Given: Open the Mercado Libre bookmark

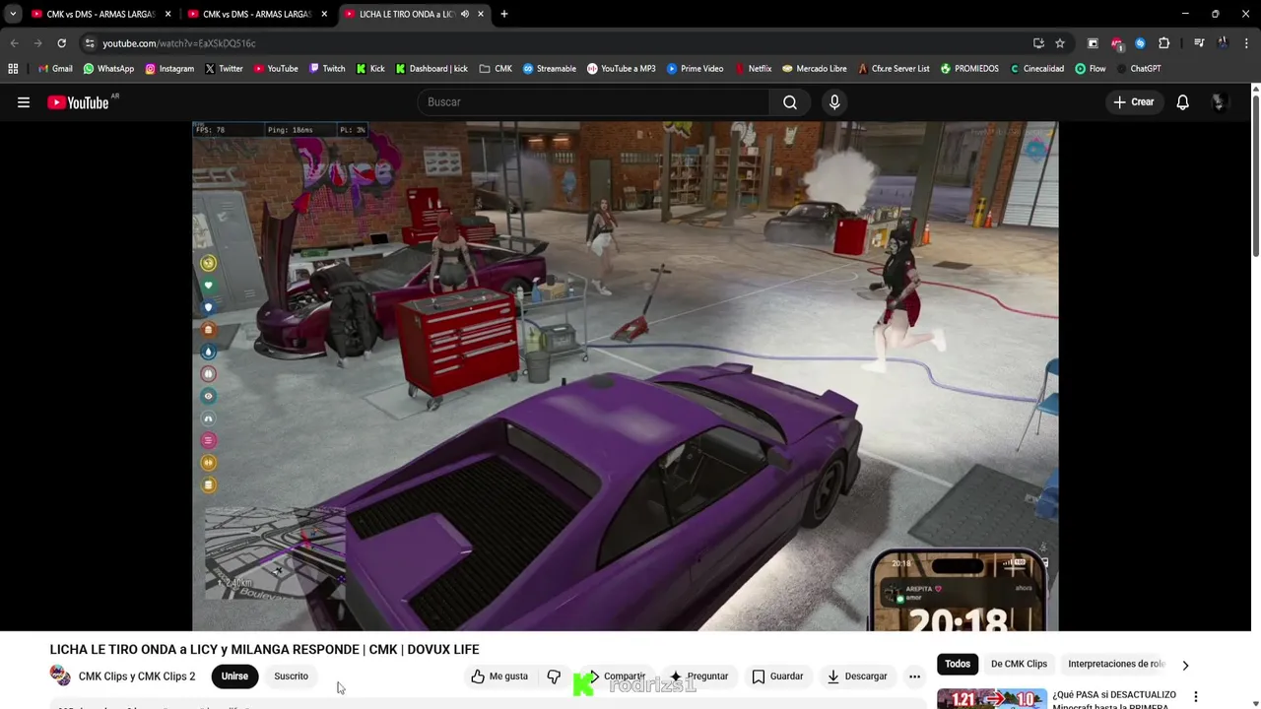Looking at the screenshot, I should [x=814, y=69].
